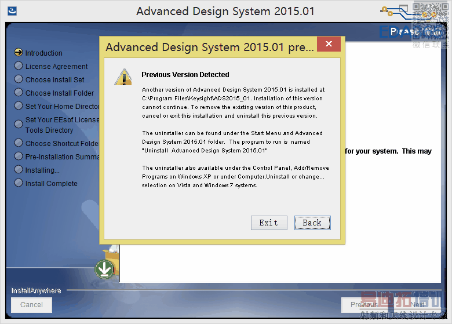Select the Choose Shortcut Folder step
This screenshot has height=324, width=452.
pyautogui.click(x=57, y=143)
